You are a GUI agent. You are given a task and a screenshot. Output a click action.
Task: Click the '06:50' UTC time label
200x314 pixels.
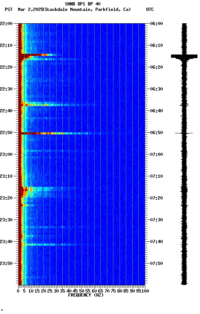[x=157, y=133]
